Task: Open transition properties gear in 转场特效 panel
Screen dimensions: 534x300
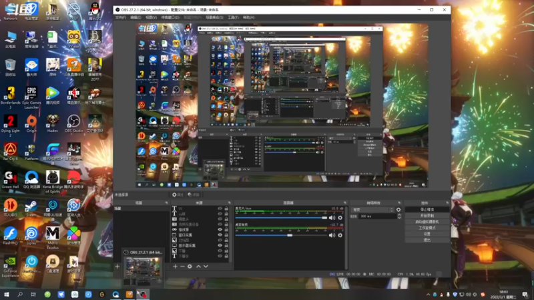Action: [398, 210]
